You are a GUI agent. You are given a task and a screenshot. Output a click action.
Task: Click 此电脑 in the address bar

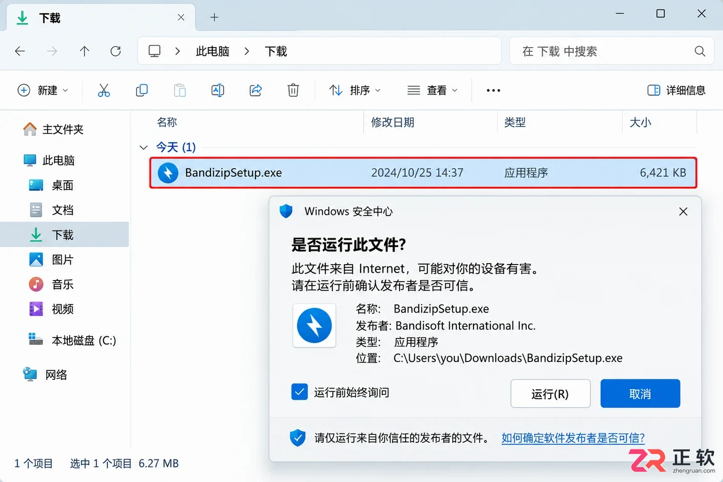212,51
